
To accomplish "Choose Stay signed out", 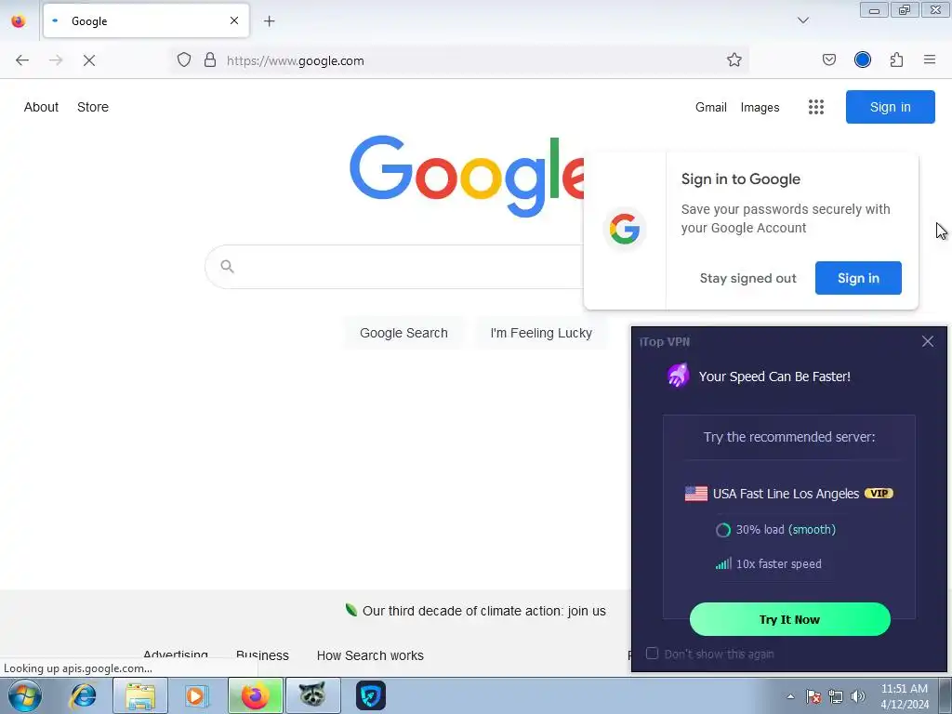I will [747, 278].
